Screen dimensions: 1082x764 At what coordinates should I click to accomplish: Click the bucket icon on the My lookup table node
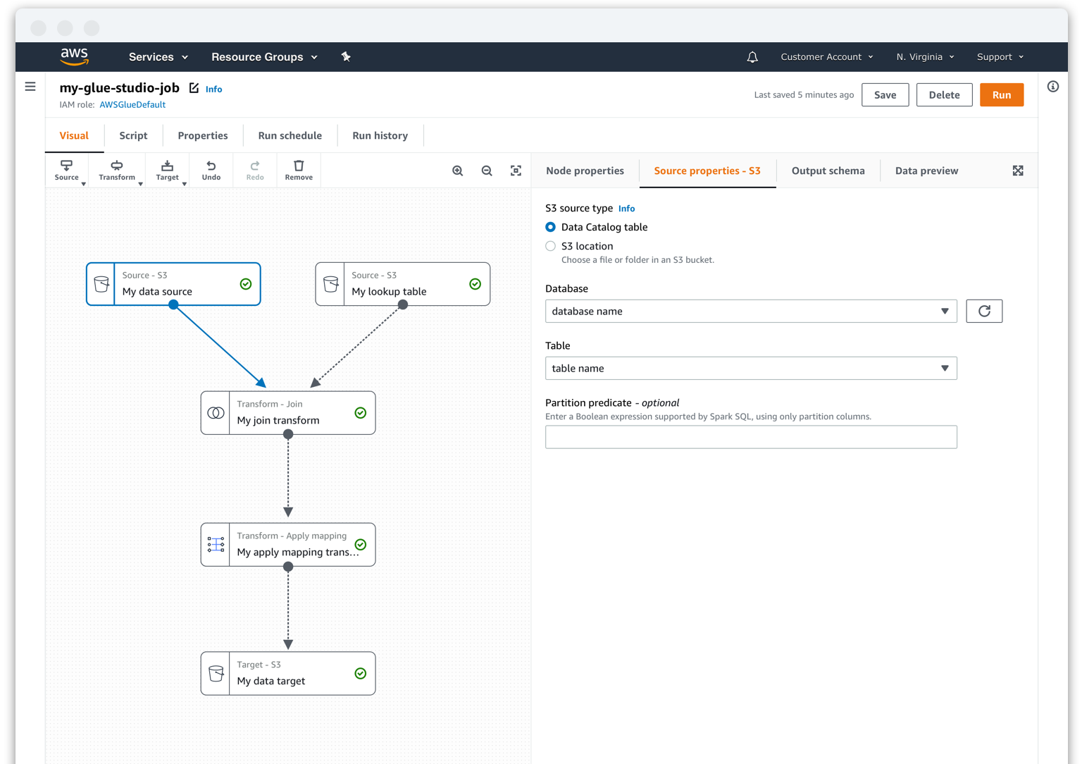point(330,284)
